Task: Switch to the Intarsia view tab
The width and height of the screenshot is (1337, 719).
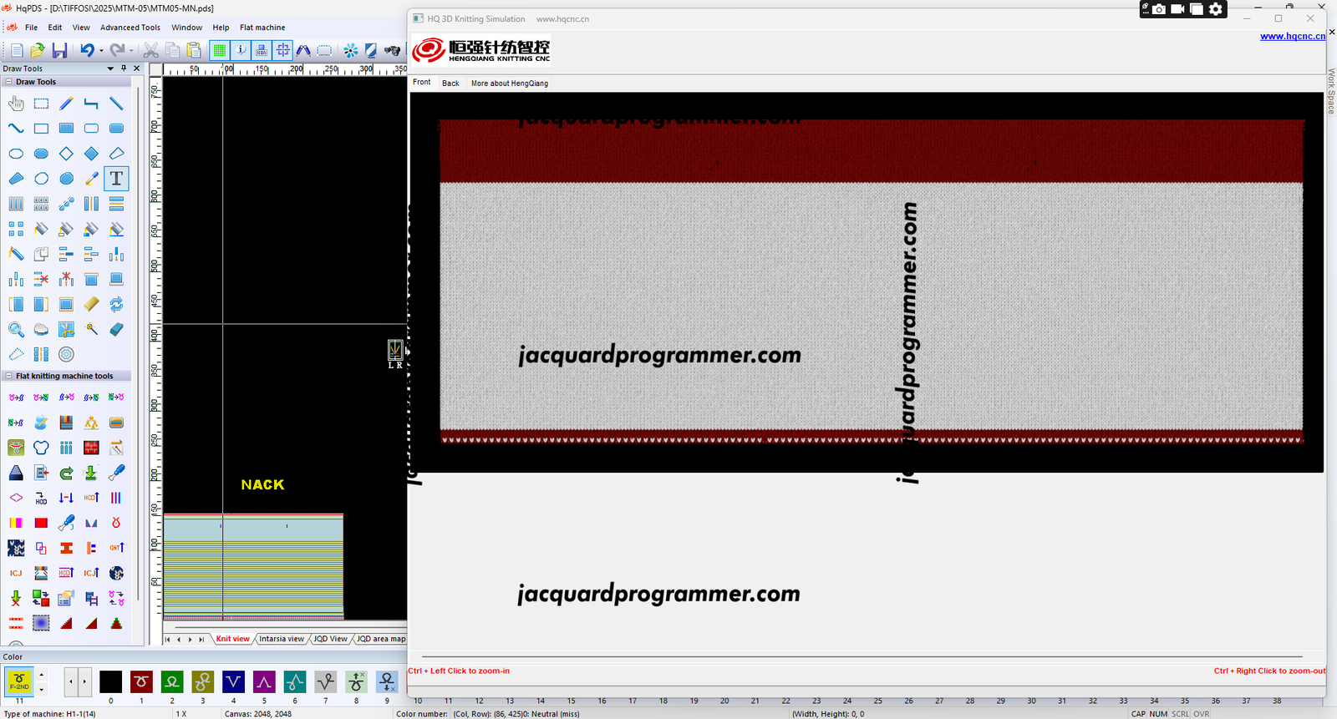Action: pos(281,639)
